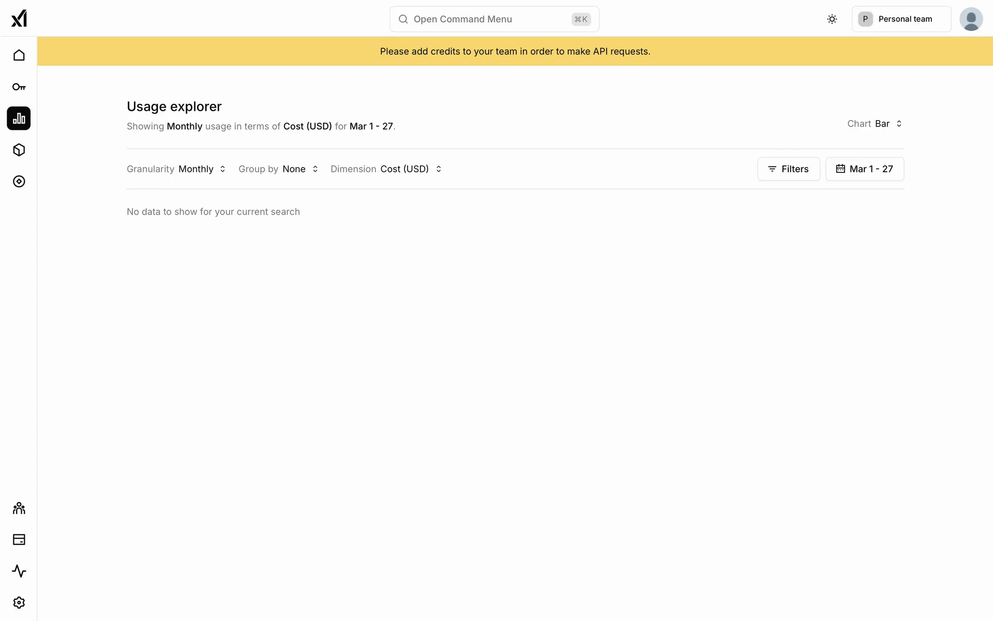993x621 pixels.
Task: Open the user profile avatar
Action: tap(971, 19)
